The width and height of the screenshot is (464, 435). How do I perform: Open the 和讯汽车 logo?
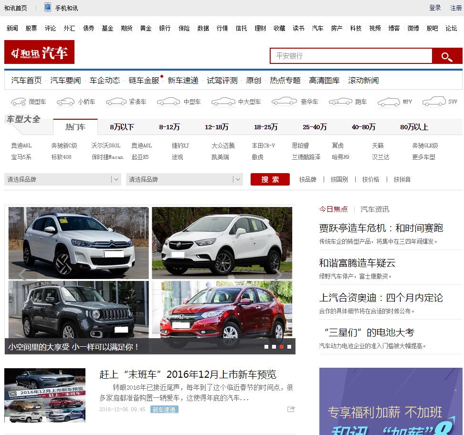click(x=39, y=52)
